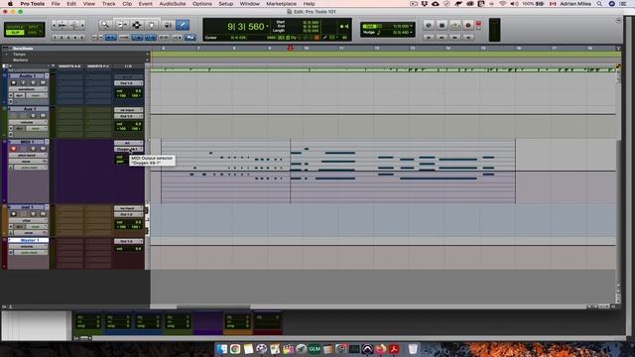Open Spotlight search in menu bar
This screenshot has width=635, height=357.
click(599, 4)
